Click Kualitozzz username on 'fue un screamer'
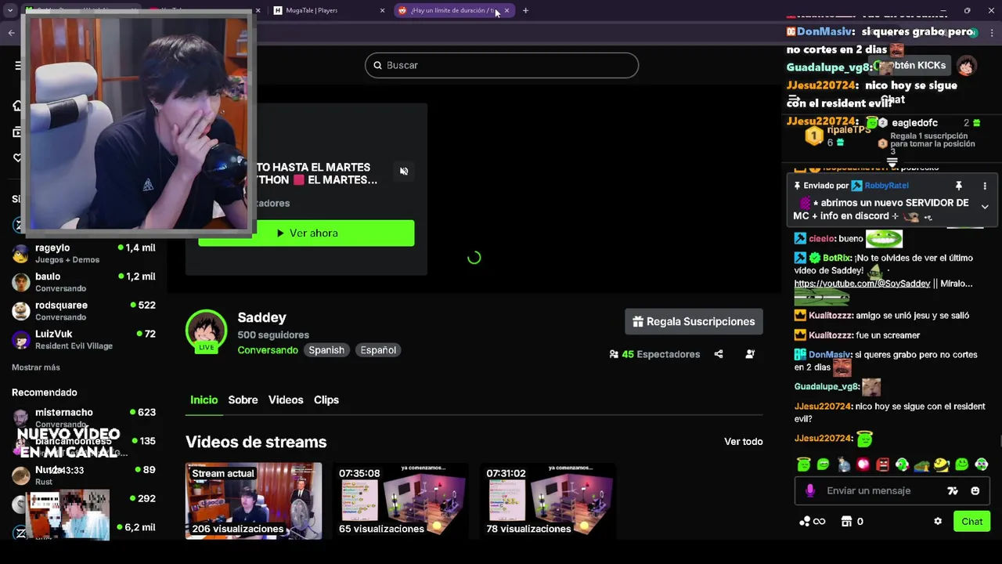 click(x=831, y=335)
